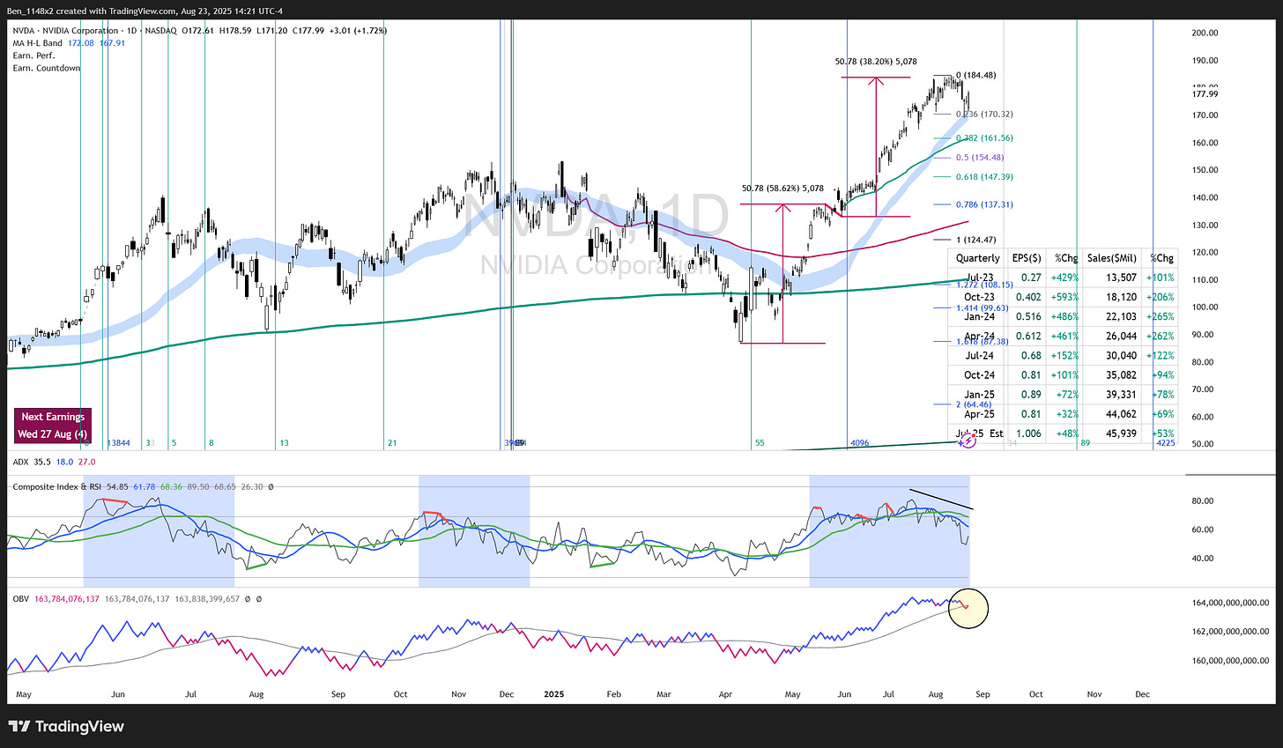This screenshot has height=748, width=1283.
Task: Click the 164,000,000,000.00 OBV axis label
Action: pos(1231,604)
